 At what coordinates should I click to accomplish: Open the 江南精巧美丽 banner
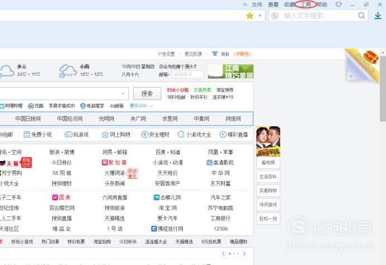[231, 71]
